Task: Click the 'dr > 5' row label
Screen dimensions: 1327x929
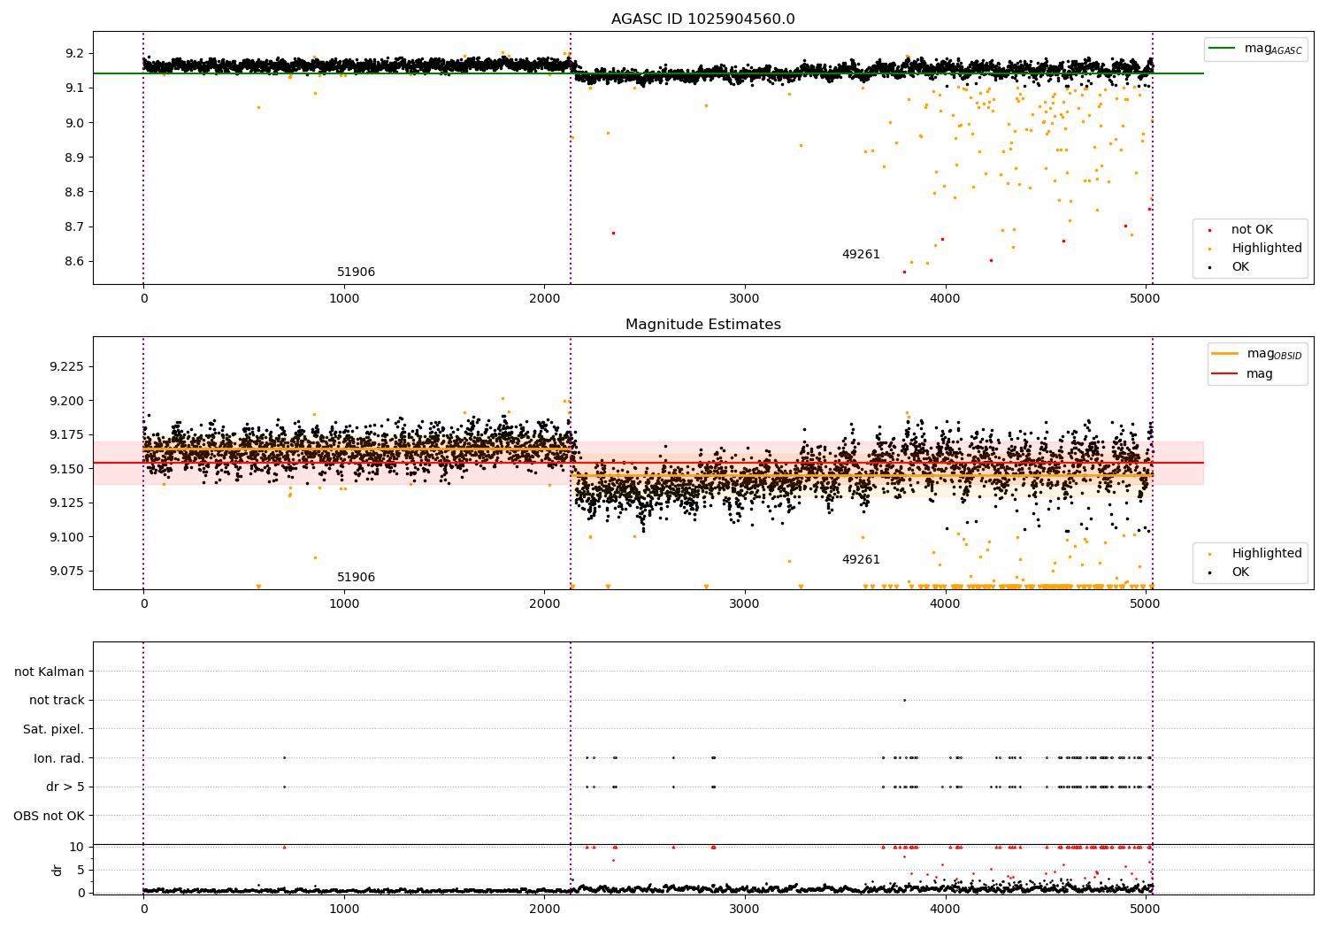Action: pyautogui.click(x=65, y=787)
